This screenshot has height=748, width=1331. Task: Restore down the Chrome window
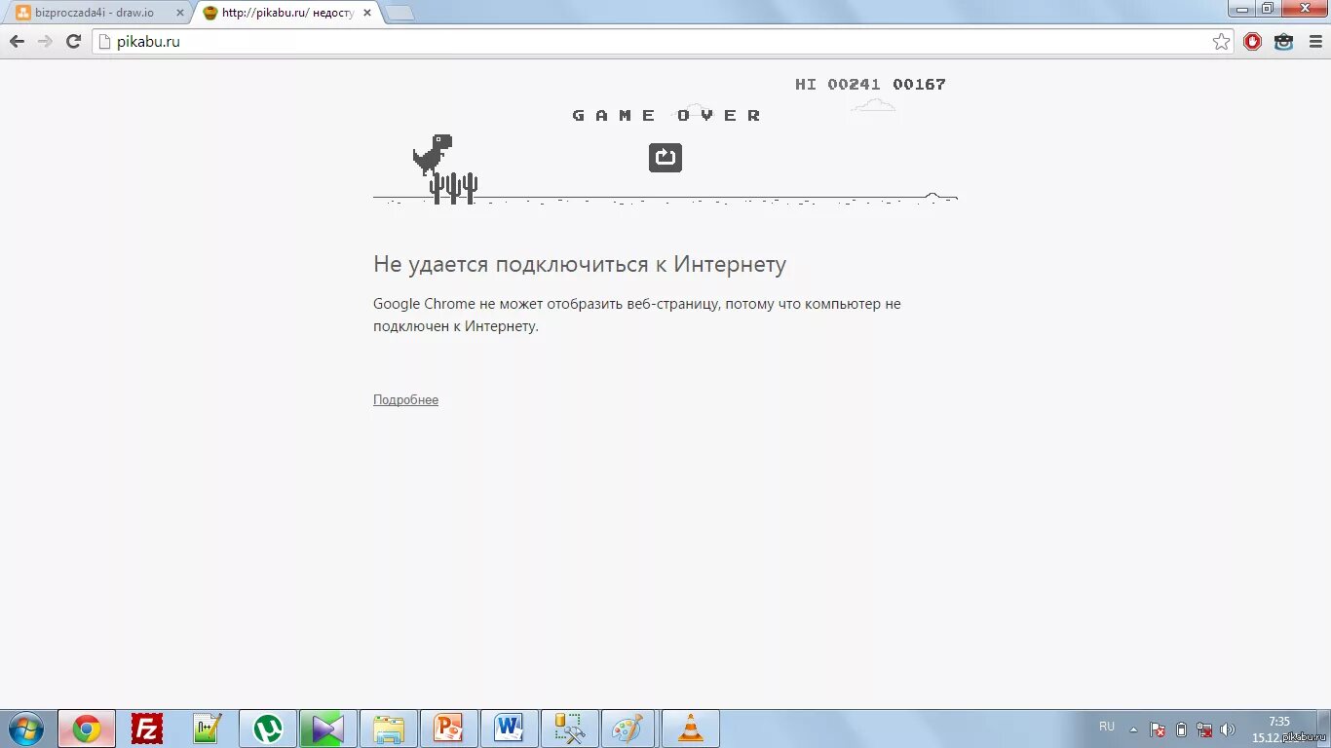[1267, 8]
